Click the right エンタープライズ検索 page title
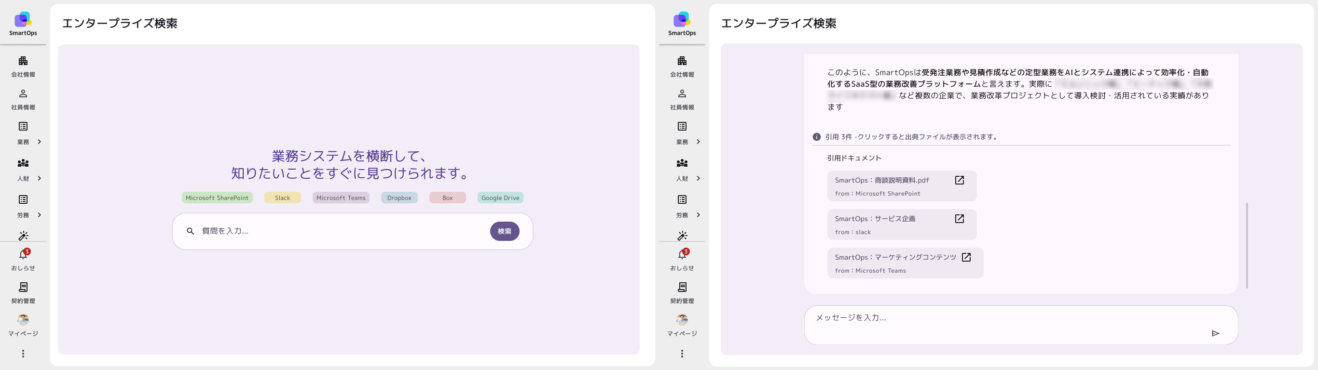The width and height of the screenshot is (1318, 370). point(779,23)
